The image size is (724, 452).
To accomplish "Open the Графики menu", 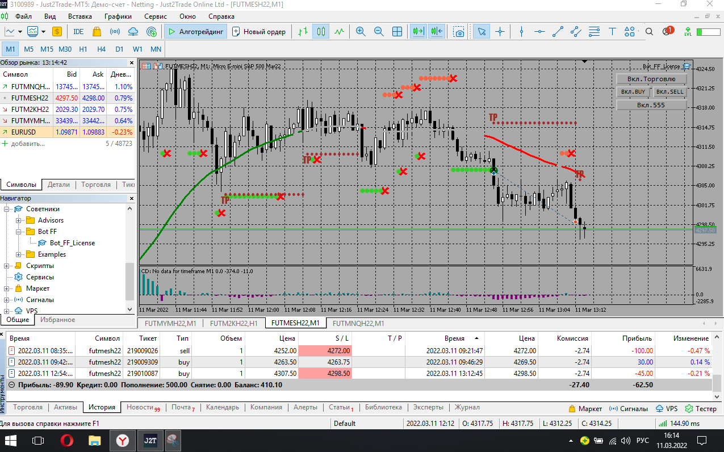I will point(118,16).
